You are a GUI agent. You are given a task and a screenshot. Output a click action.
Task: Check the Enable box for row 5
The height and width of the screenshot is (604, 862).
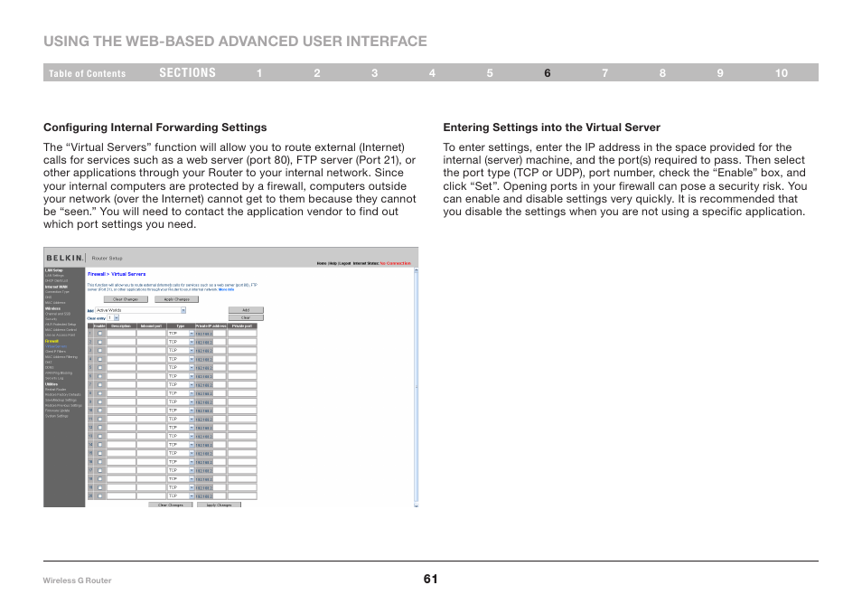[x=99, y=367]
